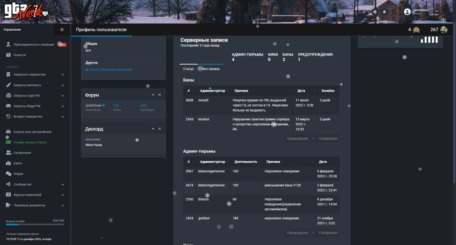Click the Правовые документы document icon
This screenshot has width=456, height=245.
click(x=8, y=205)
